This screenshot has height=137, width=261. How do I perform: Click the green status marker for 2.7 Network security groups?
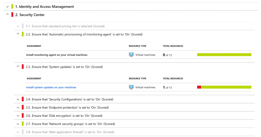coord(23,124)
